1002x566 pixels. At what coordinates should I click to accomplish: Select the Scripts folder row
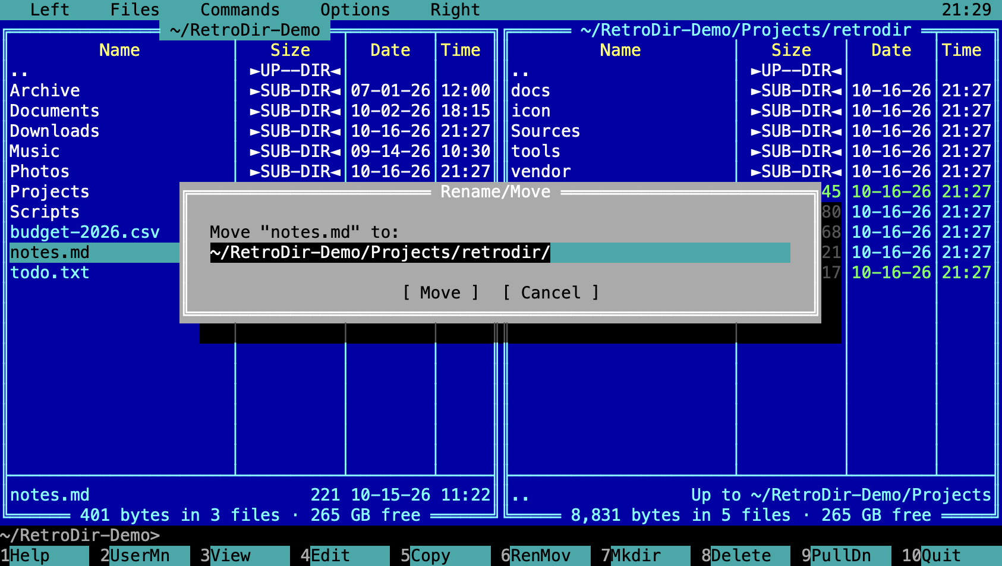94,212
